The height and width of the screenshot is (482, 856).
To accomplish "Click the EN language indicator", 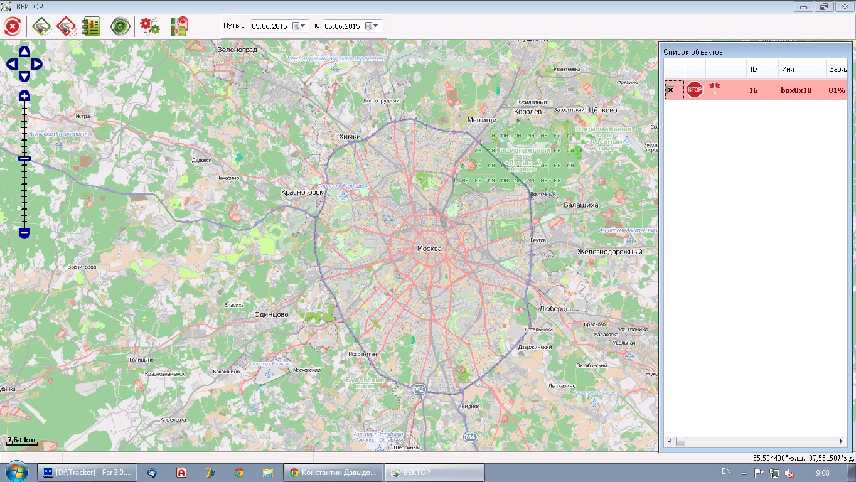I will [x=726, y=471].
